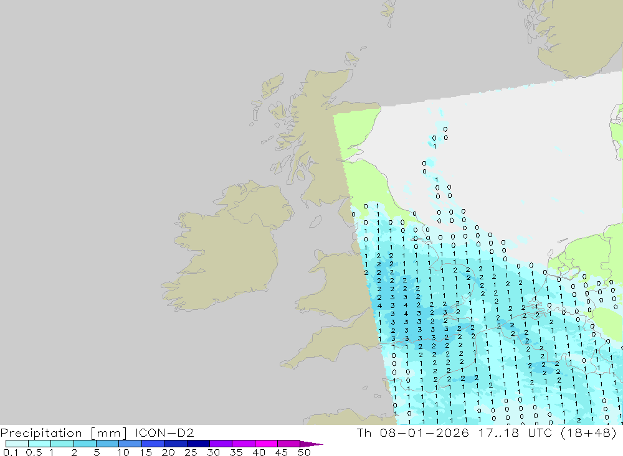Select the 2–5 mm legend color box
Image resolution: width=623 pixels, height=456 pixels.
(x=85, y=444)
